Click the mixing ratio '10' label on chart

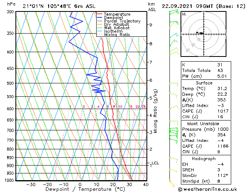pos(120,107)
